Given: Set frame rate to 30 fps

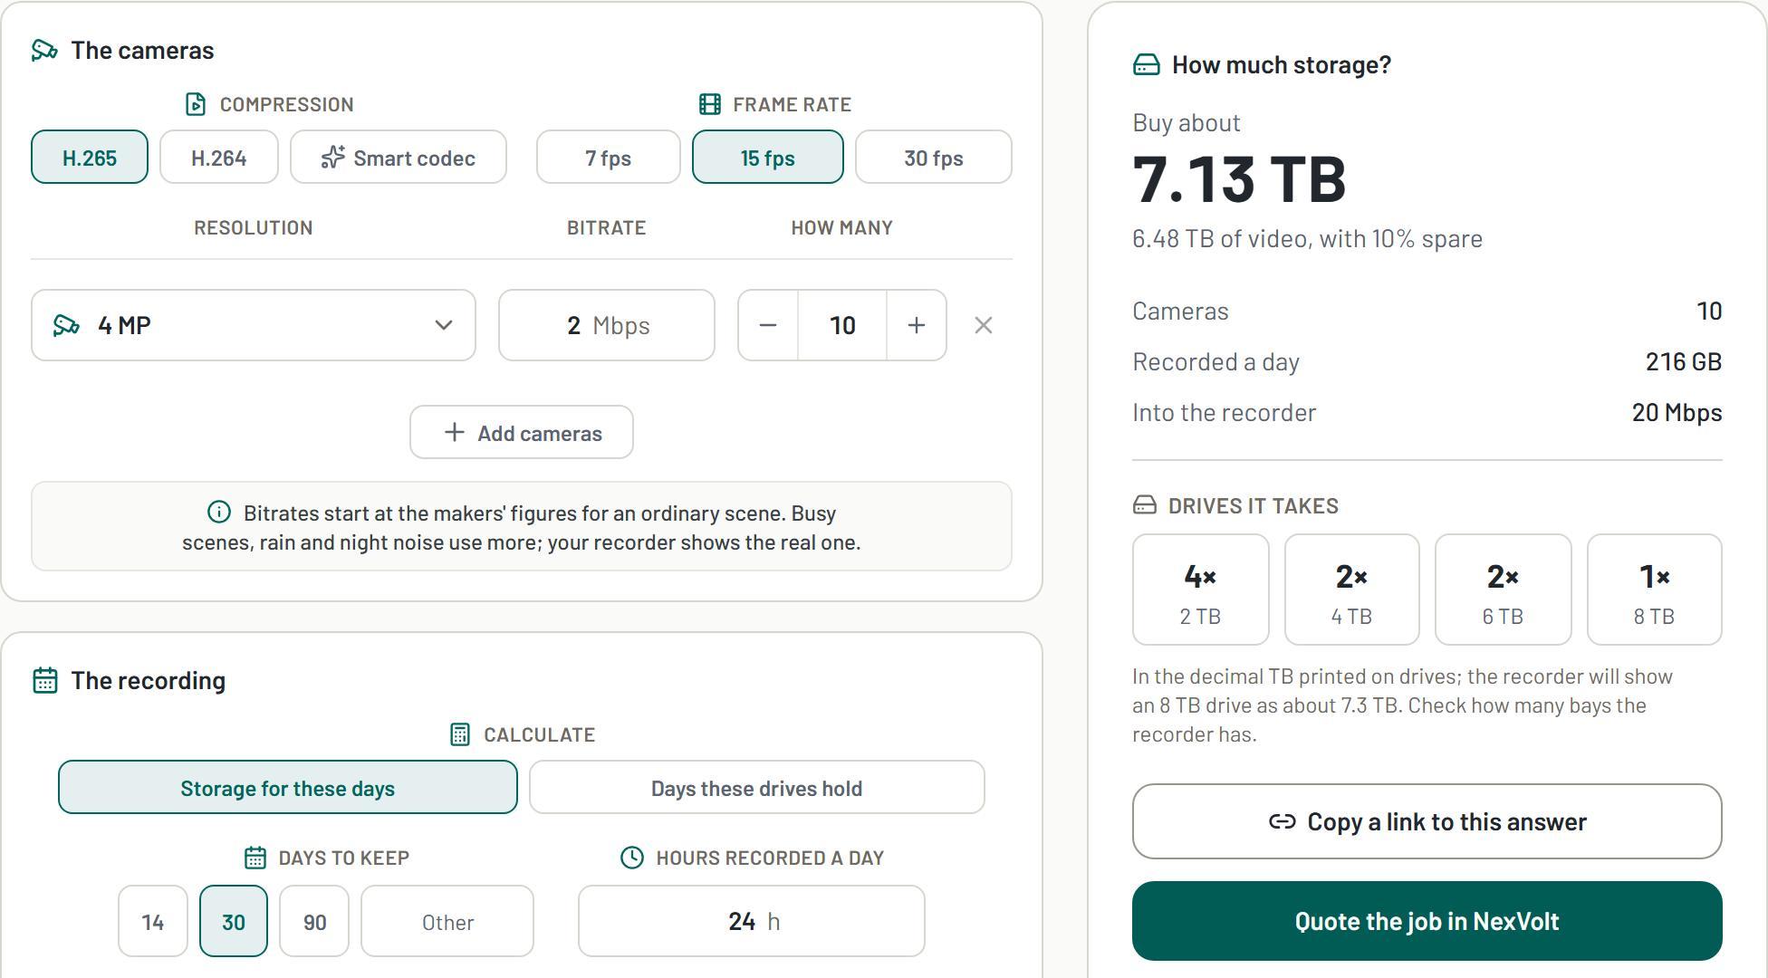Looking at the screenshot, I should tap(934, 157).
